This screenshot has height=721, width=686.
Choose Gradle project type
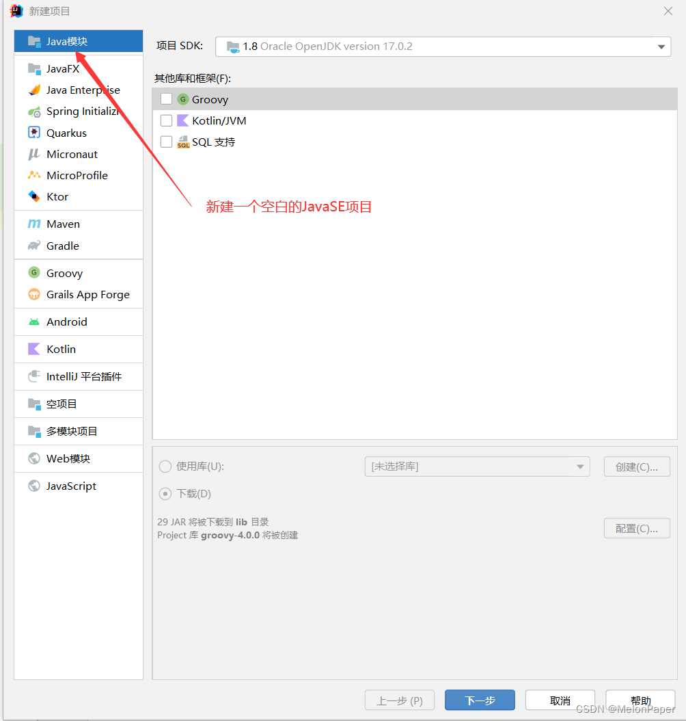[x=79, y=246]
